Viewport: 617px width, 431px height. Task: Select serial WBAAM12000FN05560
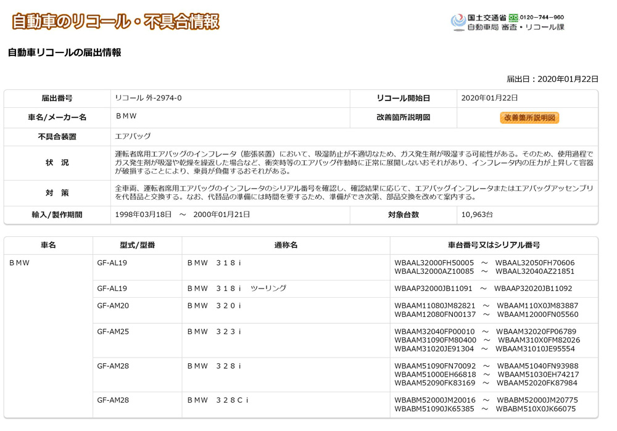coord(537,314)
